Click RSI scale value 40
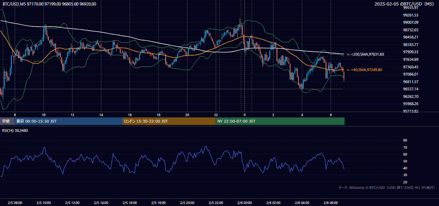The image size is (439, 206). point(405,168)
